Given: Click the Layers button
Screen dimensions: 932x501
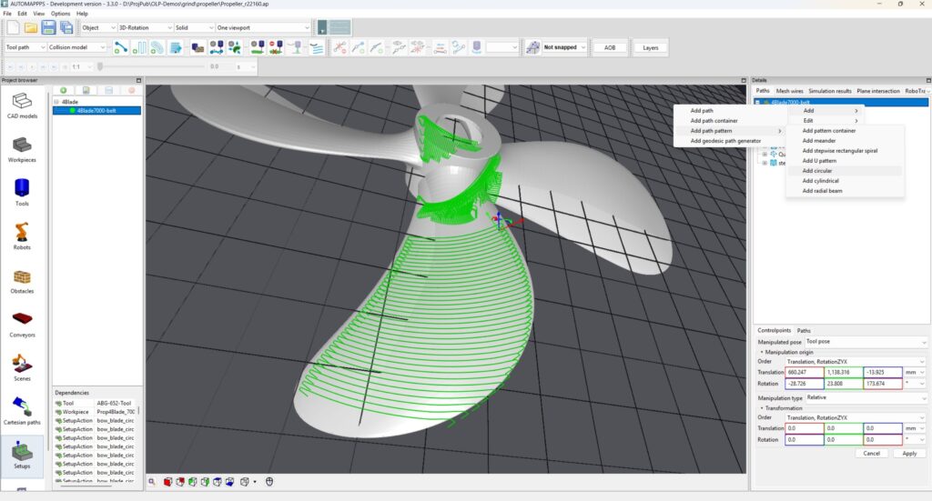Looking at the screenshot, I should coord(650,47).
